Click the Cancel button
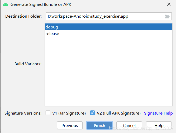Viewport: 176px width, 133px height. click(x=129, y=125)
